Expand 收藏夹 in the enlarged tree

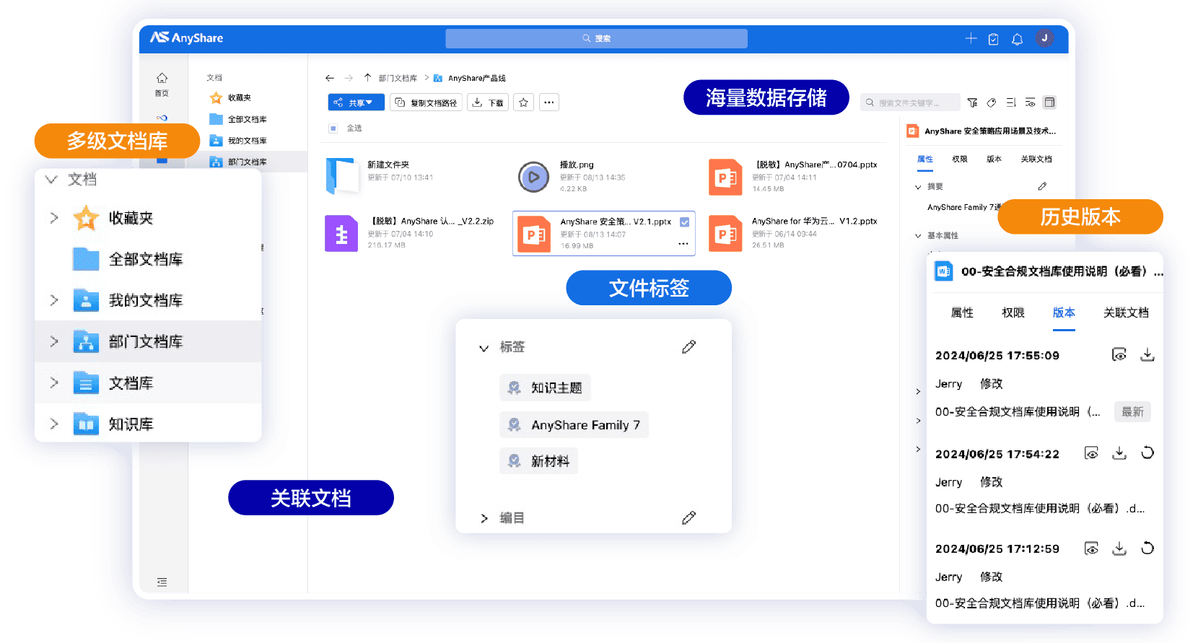54,217
